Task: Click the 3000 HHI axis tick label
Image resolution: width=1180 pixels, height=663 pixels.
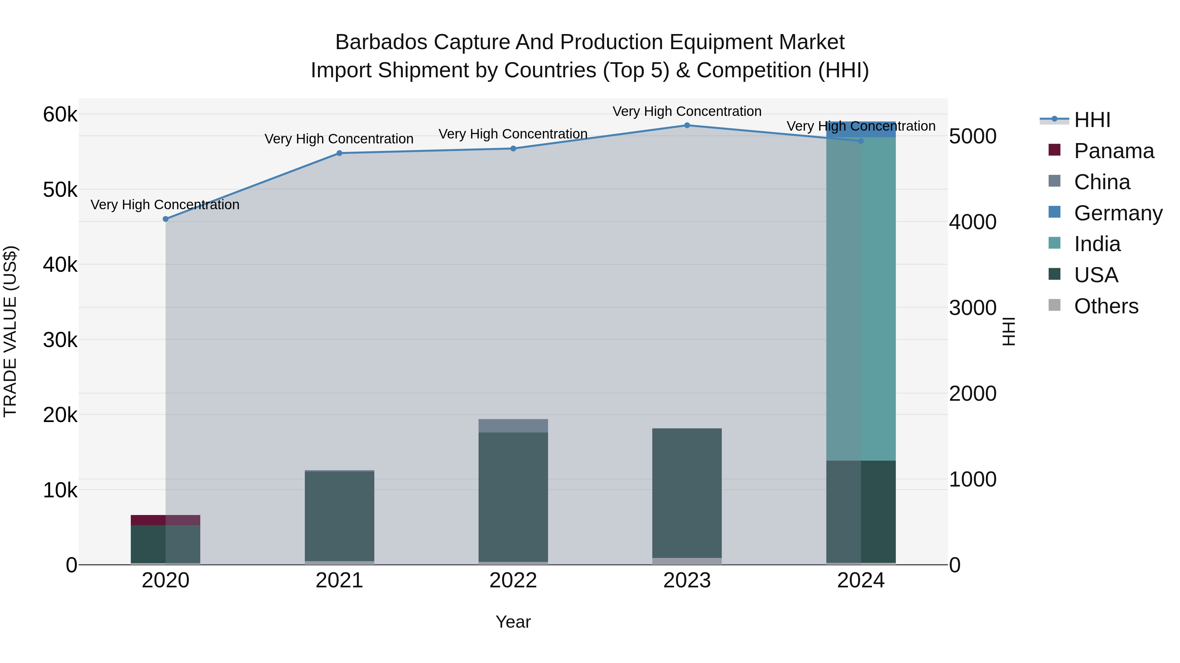Action: pyautogui.click(x=973, y=308)
